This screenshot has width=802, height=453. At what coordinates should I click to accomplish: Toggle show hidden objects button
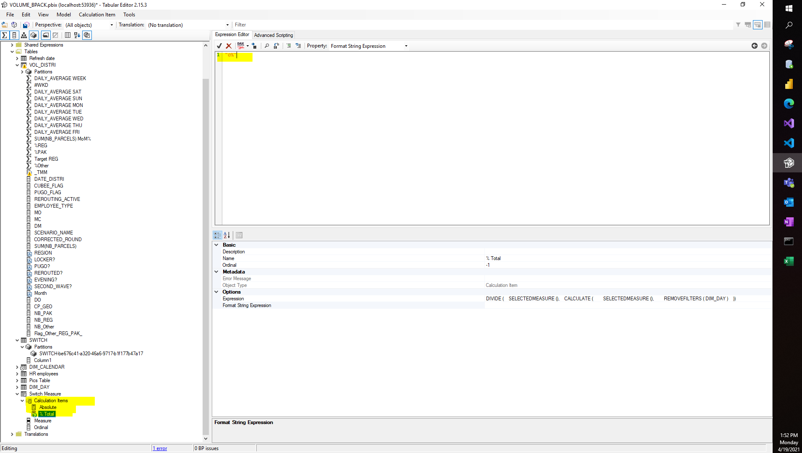[x=55, y=35]
